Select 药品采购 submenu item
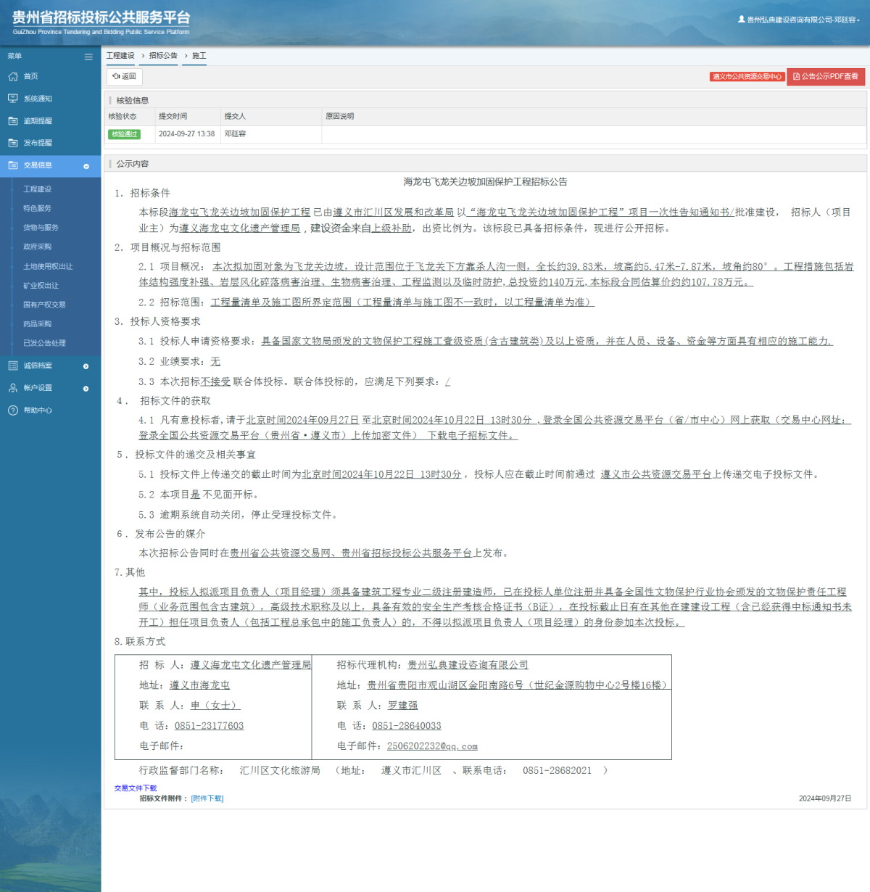The height and width of the screenshot is (892, 870). (38, 324)
